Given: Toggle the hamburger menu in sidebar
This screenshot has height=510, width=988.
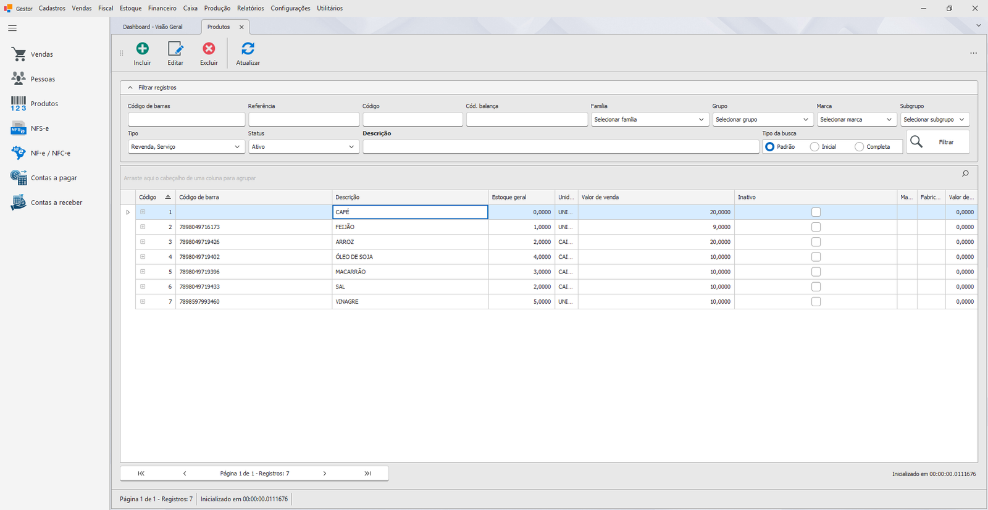Looking at the screenshot, I should (x=12, y=28).
